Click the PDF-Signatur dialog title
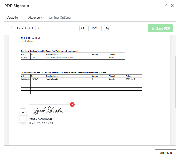 click(x=17, y=6)
